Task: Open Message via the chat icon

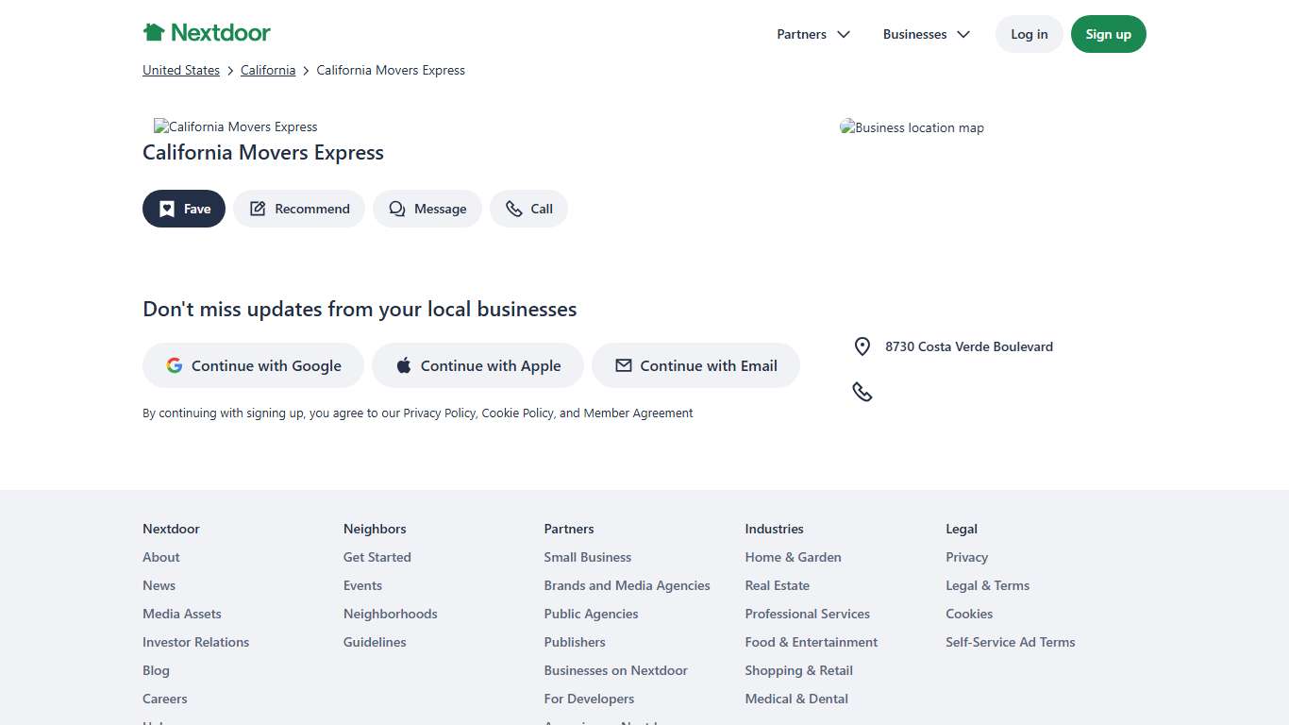Action: (x=396, y=209)
